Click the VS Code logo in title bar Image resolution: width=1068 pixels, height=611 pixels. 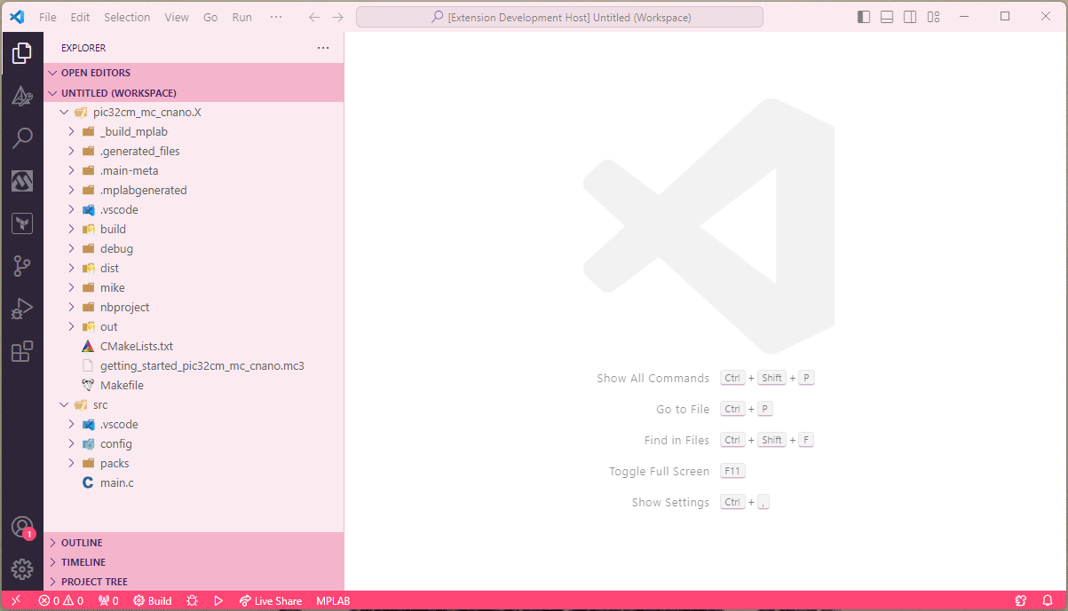point(17,17)
